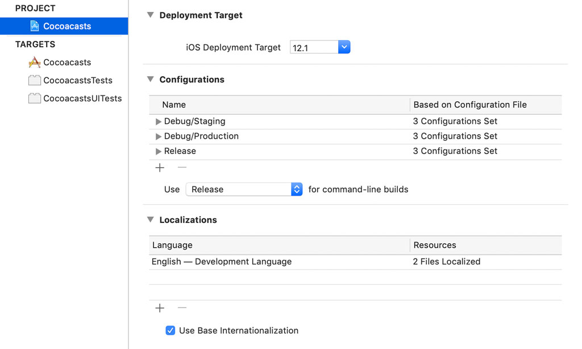
Task: Collapse the Localizations section
Action: (x=150, y=220)
